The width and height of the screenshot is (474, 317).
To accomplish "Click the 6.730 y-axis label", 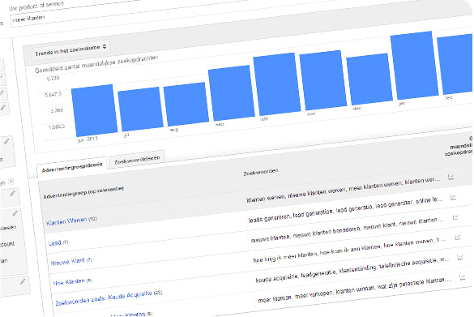I will (x=53, y=79).
